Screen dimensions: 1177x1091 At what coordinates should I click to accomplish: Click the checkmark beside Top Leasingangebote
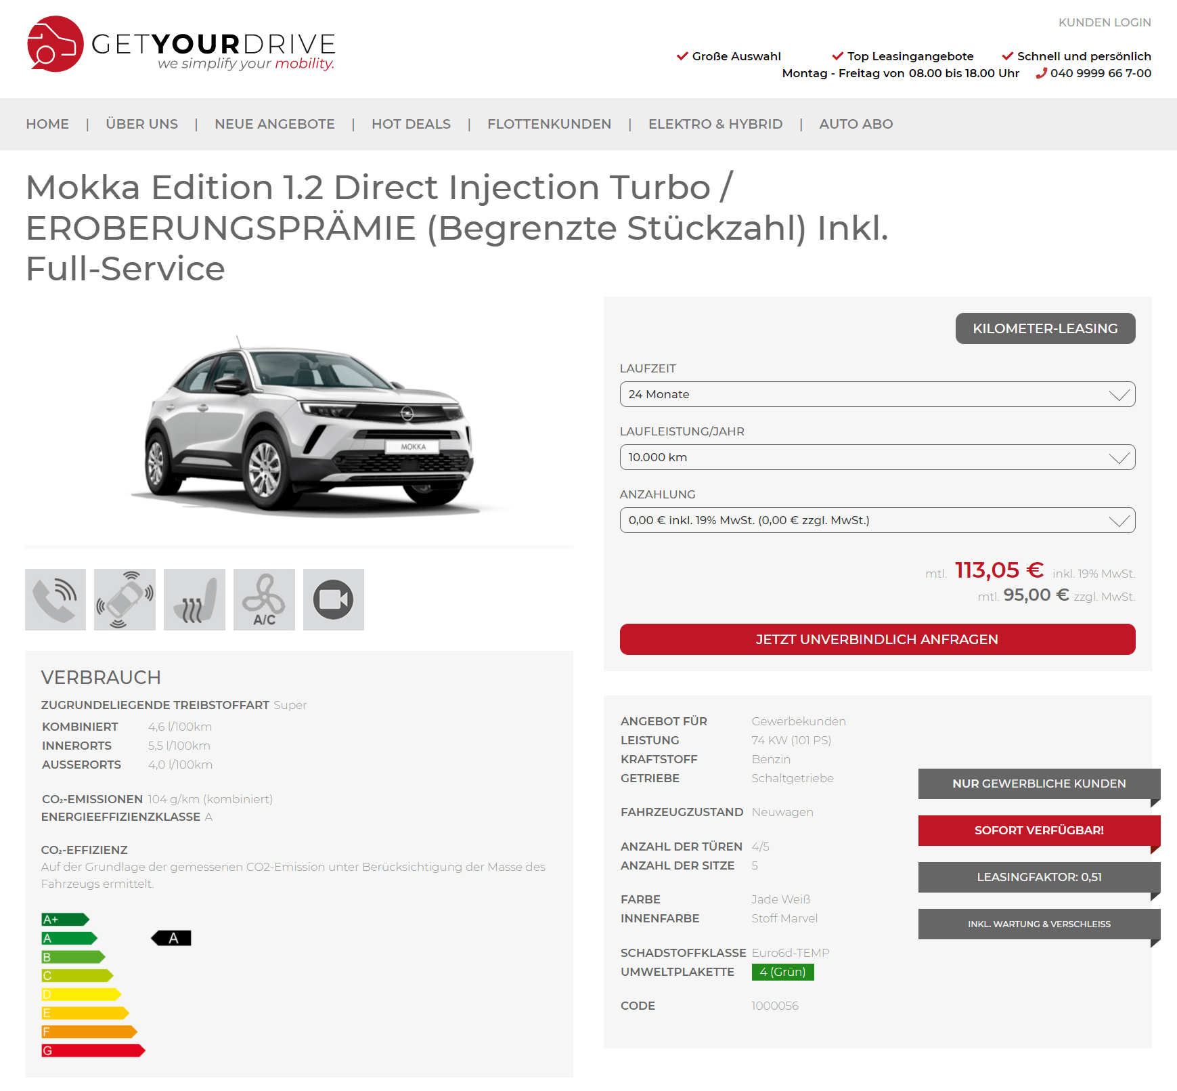coord(838,56)
